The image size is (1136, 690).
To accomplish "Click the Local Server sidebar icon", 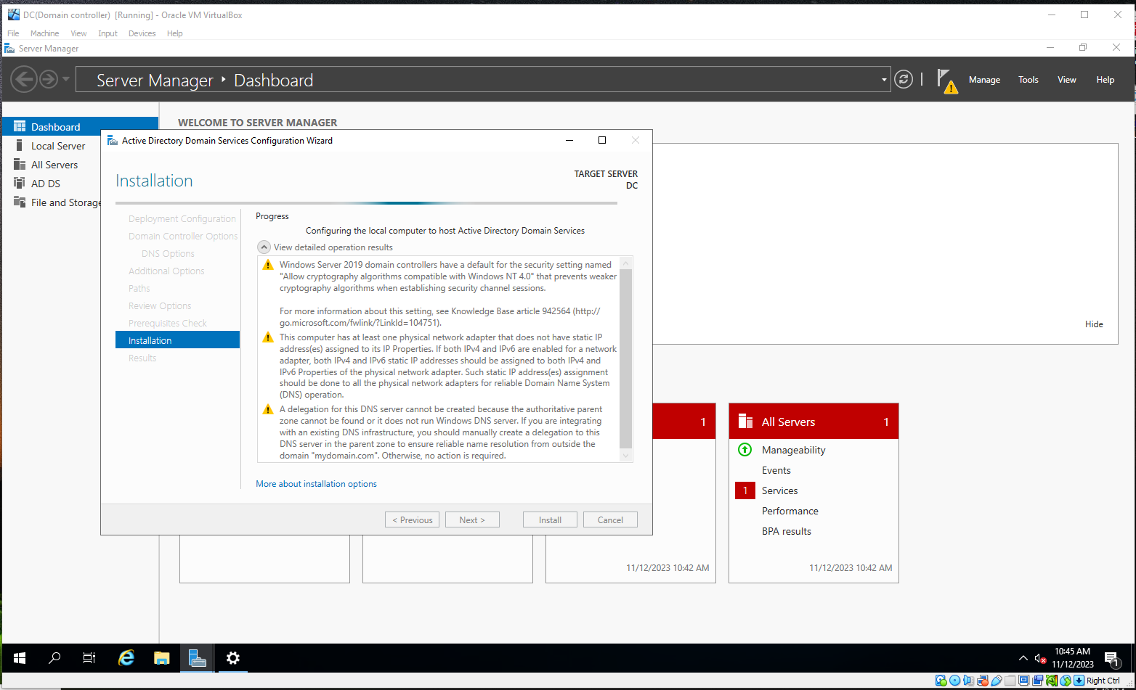I will 20,145.
